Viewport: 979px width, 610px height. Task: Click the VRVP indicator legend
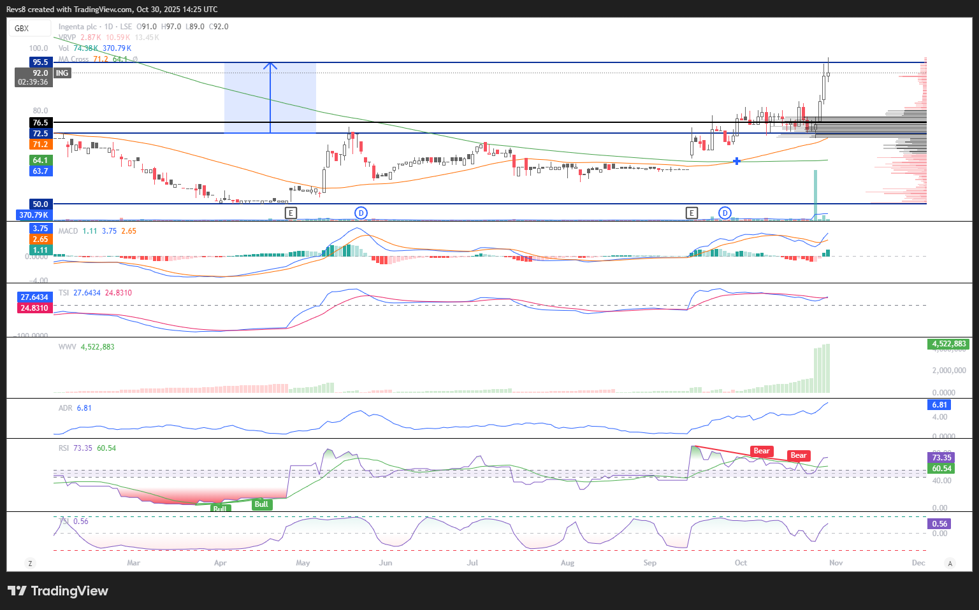(x=67, y=38)
